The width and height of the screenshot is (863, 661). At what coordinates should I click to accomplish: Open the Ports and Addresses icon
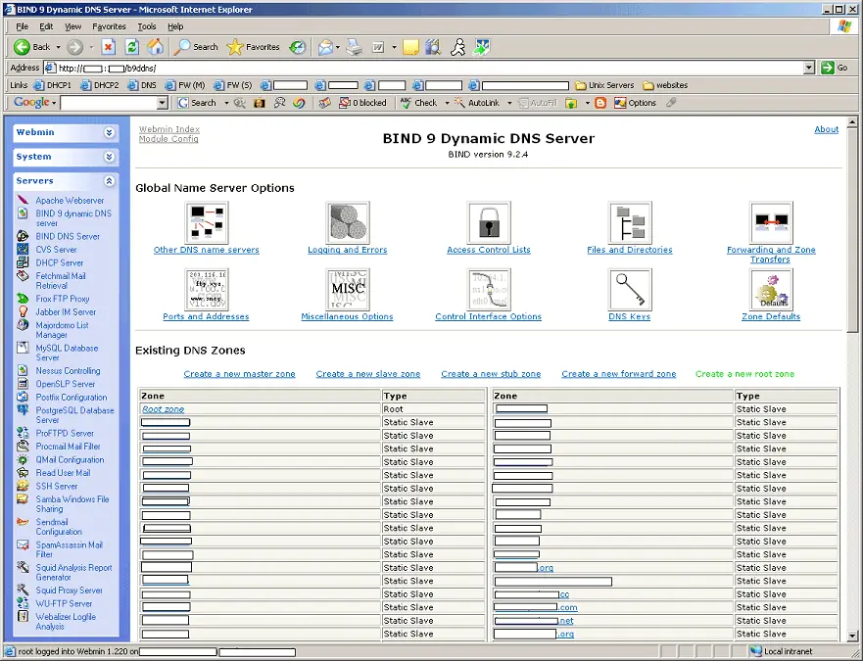pyautogui.click(x=207, y=289)
